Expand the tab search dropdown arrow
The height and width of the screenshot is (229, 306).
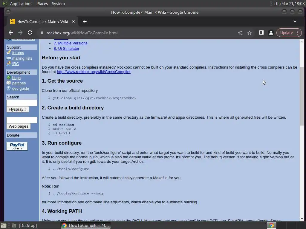pos(295,21)
